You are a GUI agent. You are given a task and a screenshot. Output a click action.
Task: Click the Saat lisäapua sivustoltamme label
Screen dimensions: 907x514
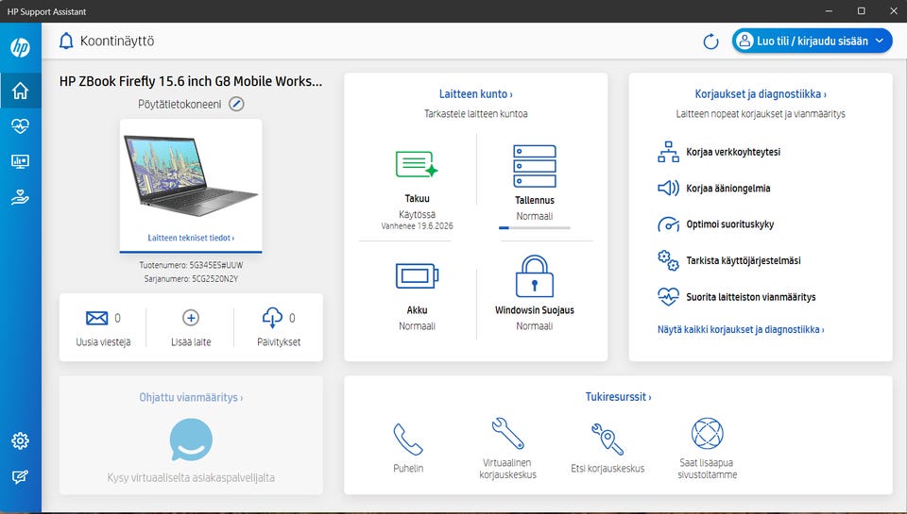pyautogui.click(x=707, y=469)
